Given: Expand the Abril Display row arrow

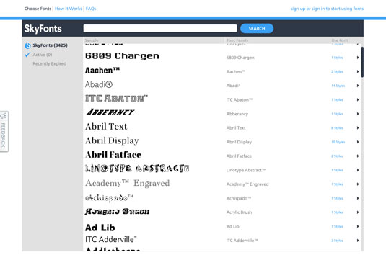Looking at the screenshot, I should point(358,142).
